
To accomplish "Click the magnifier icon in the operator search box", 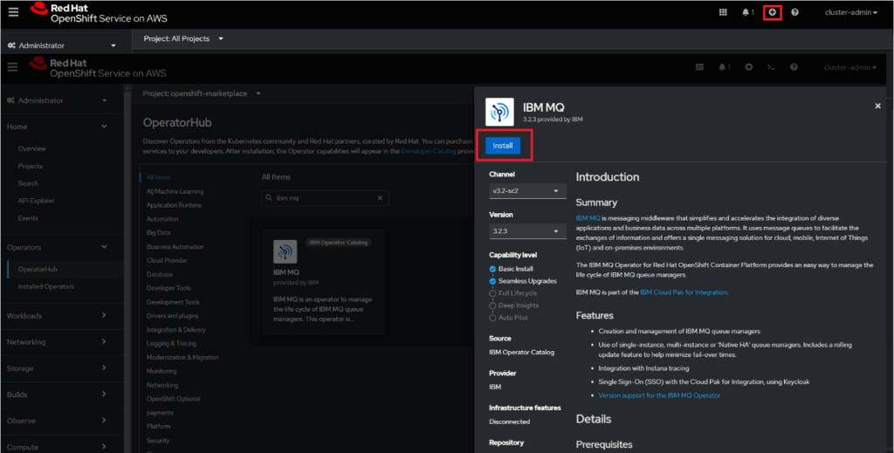I will tap(269, 198).
